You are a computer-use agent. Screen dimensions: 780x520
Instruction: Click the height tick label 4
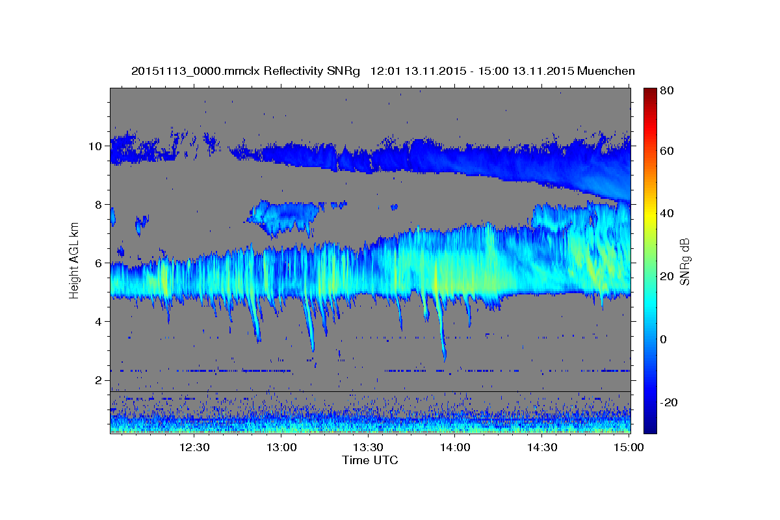click(100, 322)
